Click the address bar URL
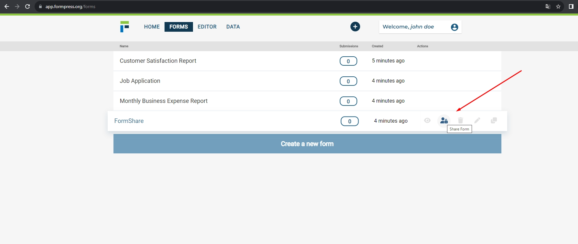 70,6
